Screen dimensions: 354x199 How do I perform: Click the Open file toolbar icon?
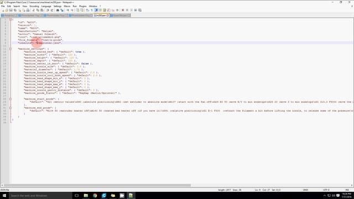[x=7, y=10]
